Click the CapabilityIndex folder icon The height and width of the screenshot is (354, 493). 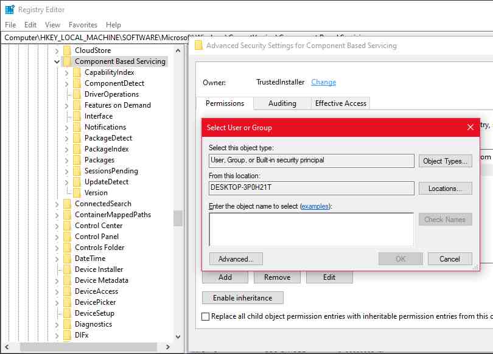click(77, 72)
